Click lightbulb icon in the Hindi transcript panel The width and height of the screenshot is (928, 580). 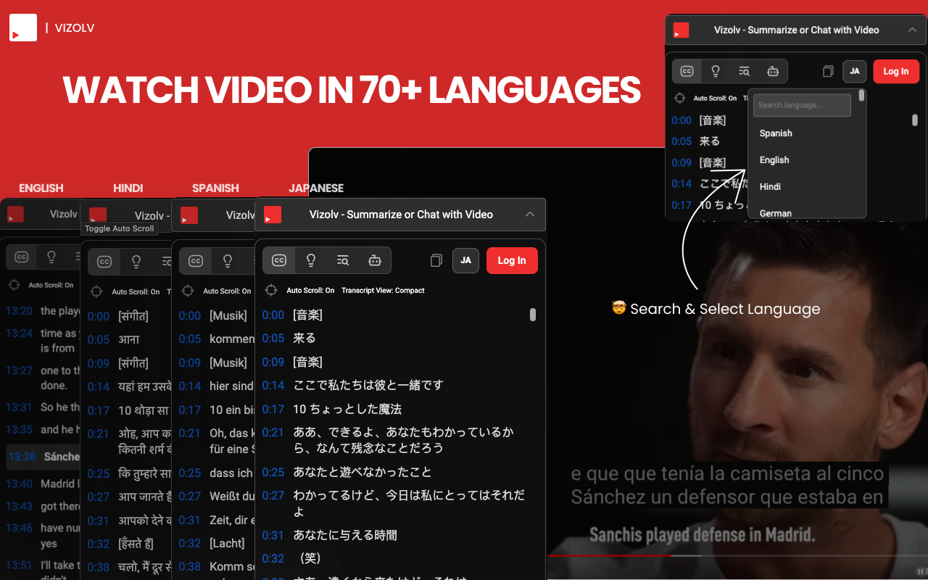[x=136, y=262]
